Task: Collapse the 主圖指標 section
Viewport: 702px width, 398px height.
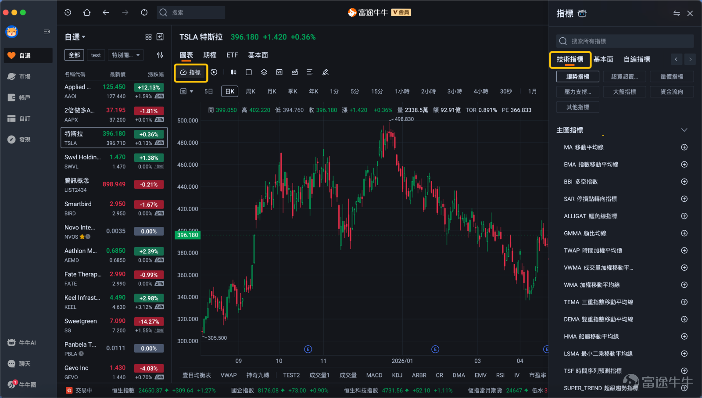Action: coord(684,130)
